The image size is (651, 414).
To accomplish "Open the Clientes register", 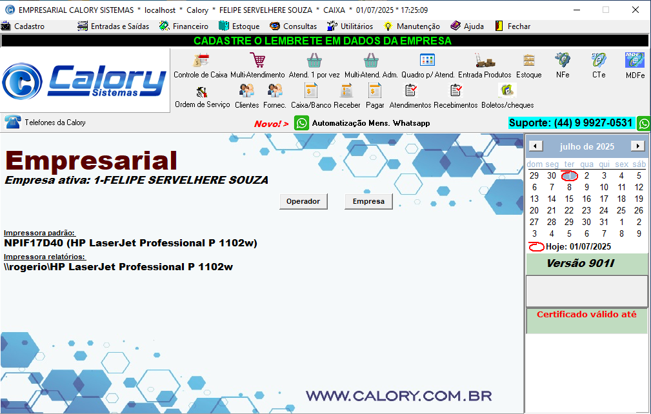I will pyautogui.click(x=246, y=95).
